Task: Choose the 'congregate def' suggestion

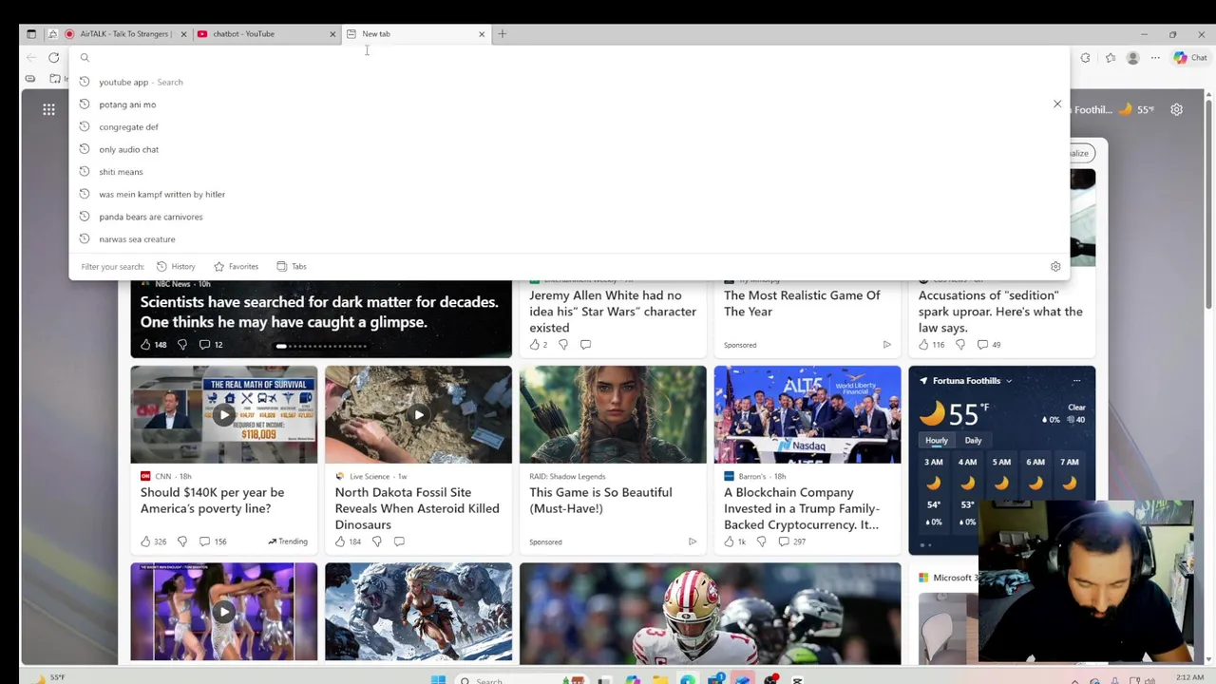Action: (x=568, y=127)
